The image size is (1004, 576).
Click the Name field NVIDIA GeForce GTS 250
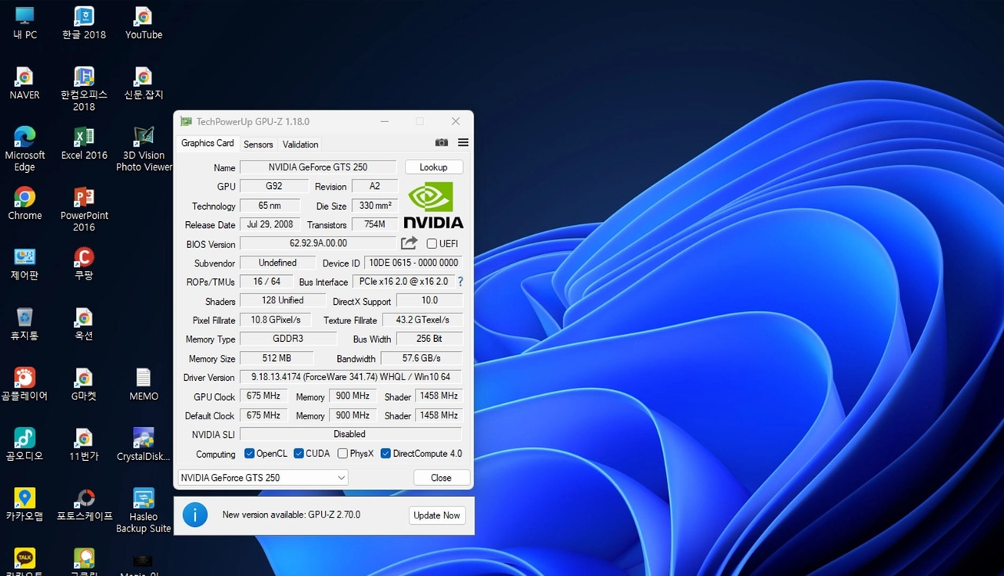[x=318, y=167]
